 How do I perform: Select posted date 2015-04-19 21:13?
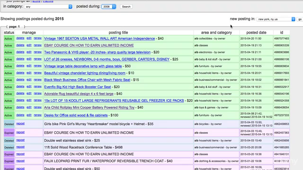tap(251, 45)
